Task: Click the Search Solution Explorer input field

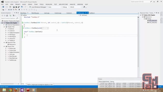Action: 8,18
